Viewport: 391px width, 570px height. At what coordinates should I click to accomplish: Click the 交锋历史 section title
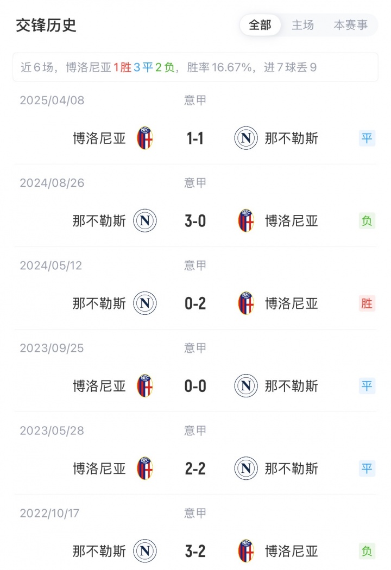(46, 25)
